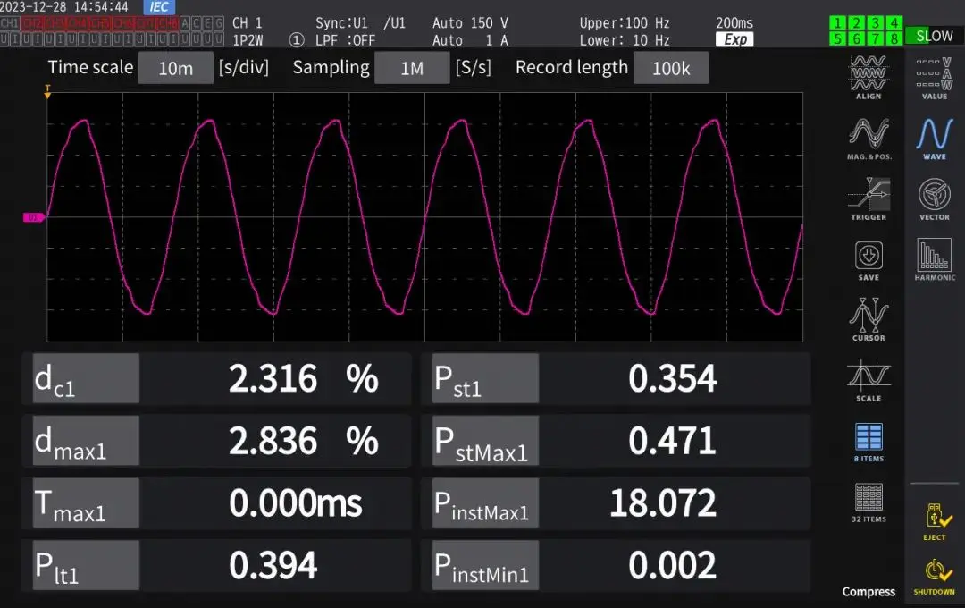The image size is (965, 608).
Task: Open the Record length 100k selector
Action: tap(670, 68)
